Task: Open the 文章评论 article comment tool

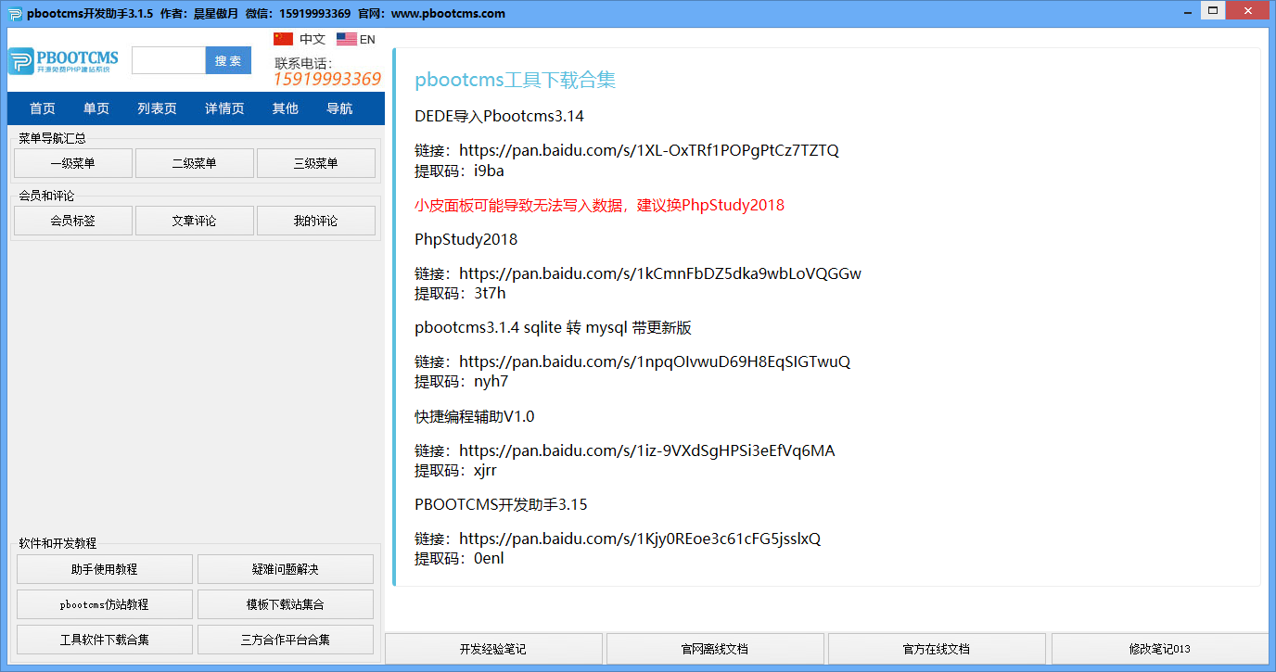Action: click(x=195, y=220)
